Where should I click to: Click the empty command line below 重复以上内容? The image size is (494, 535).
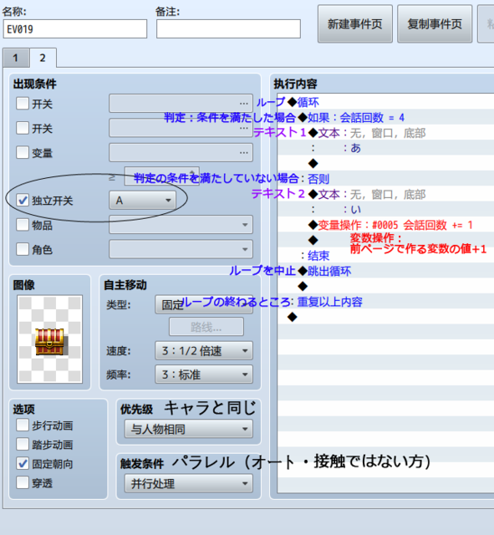coord(385,318)
